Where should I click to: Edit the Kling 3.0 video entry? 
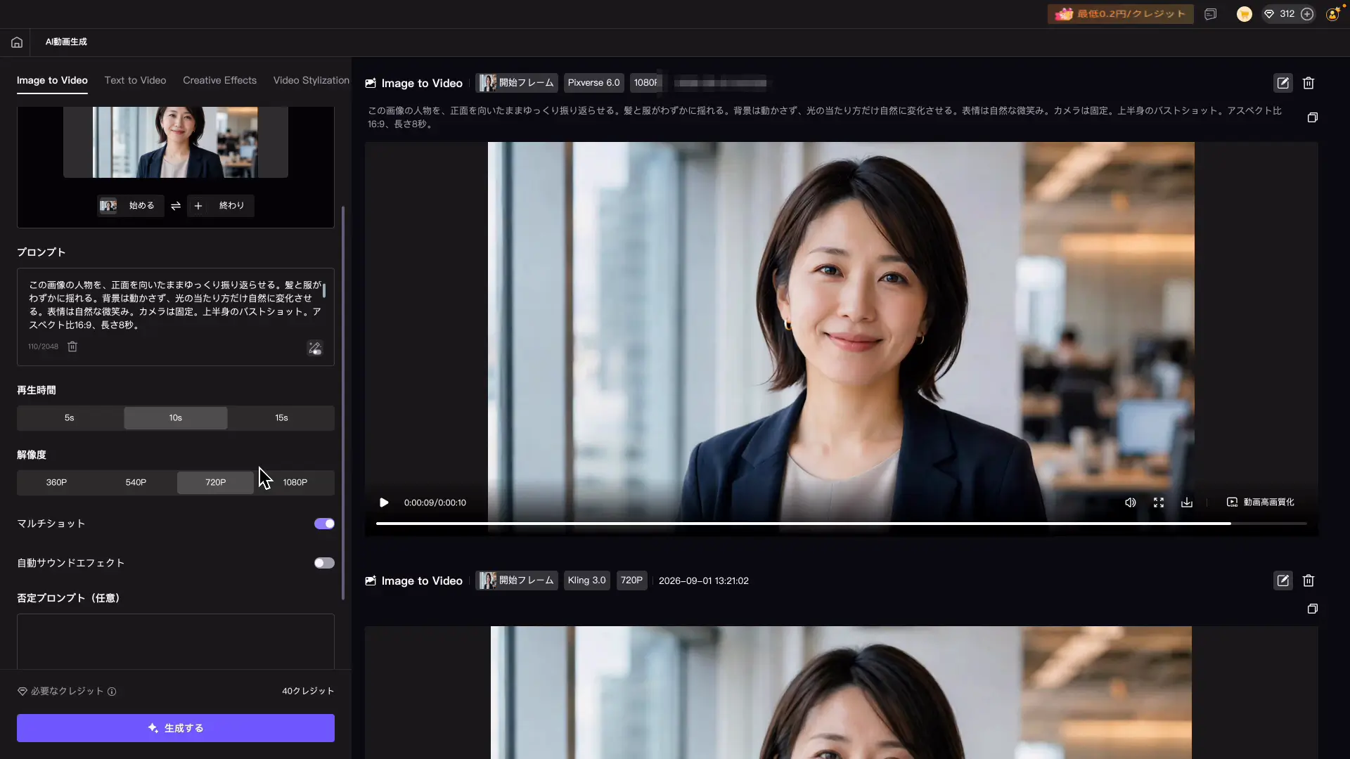pyautogui.click(x=1283, y=580)
